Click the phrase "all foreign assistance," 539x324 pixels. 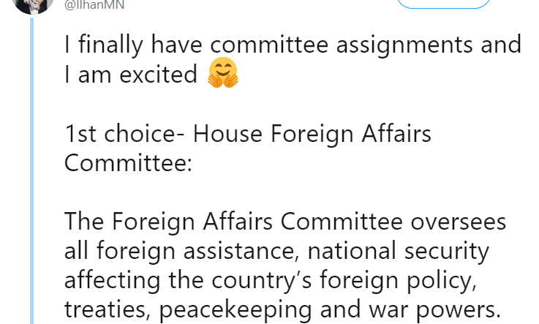point(182,251)
